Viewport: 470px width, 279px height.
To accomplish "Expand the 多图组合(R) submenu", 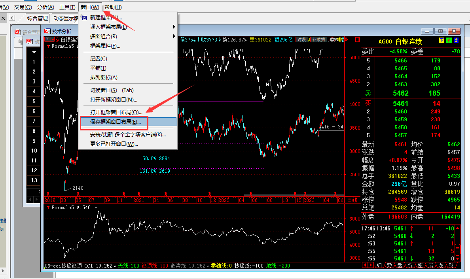I will 128,36.
